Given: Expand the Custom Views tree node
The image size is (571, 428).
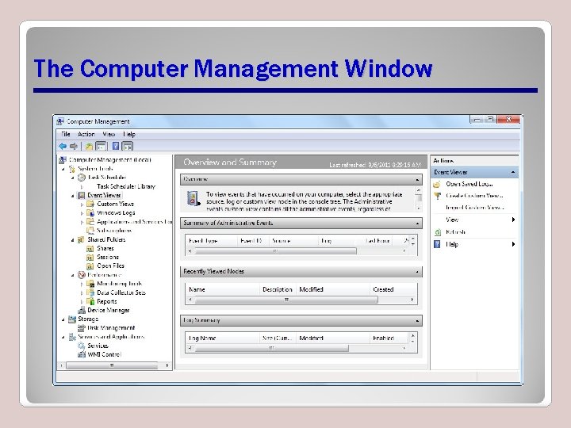Looking at the screenshot, I should (82, 204).
